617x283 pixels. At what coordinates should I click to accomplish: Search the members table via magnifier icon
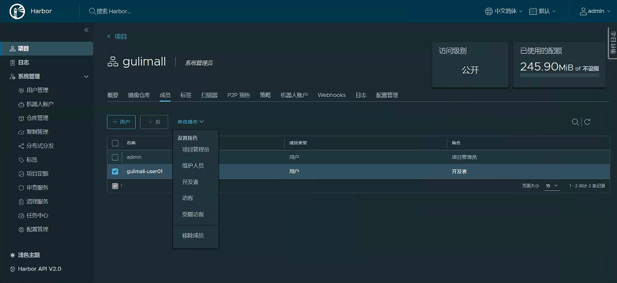tap(575, 122)
